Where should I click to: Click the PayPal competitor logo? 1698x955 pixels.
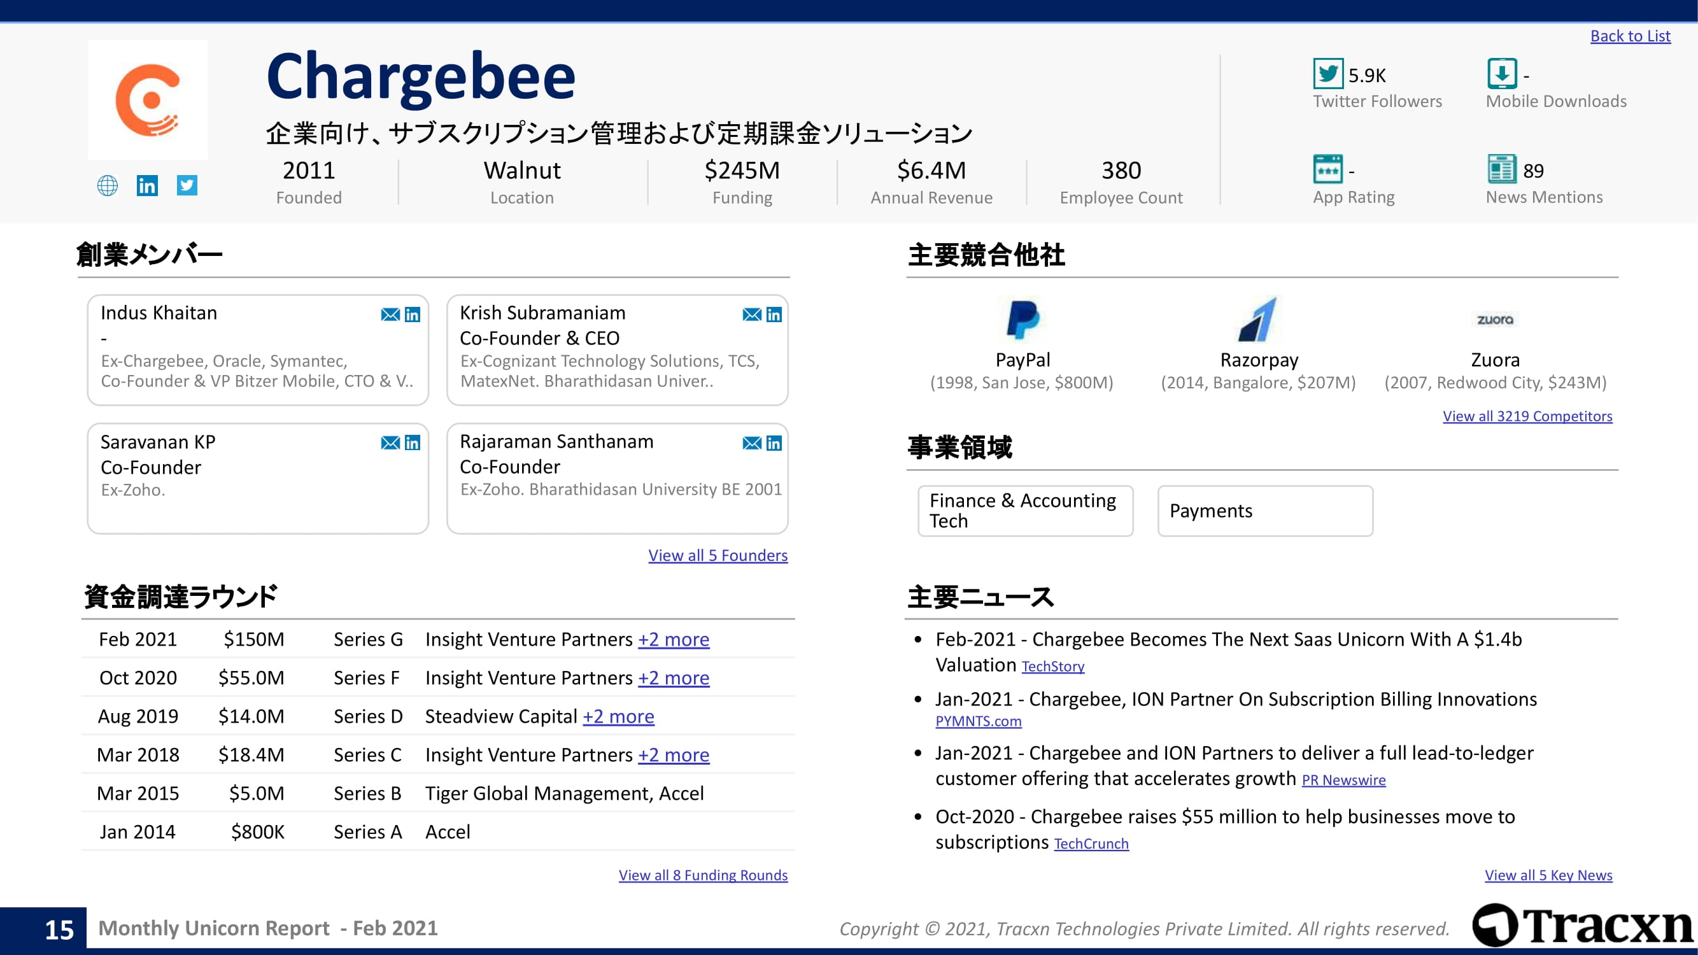1022,320
